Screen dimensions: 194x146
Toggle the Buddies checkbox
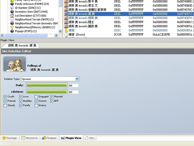(x=21, y=101)
